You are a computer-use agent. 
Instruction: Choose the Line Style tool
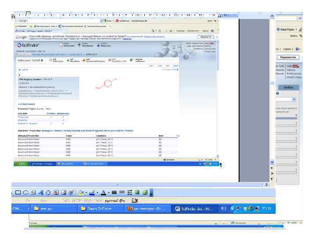[114, 193]
